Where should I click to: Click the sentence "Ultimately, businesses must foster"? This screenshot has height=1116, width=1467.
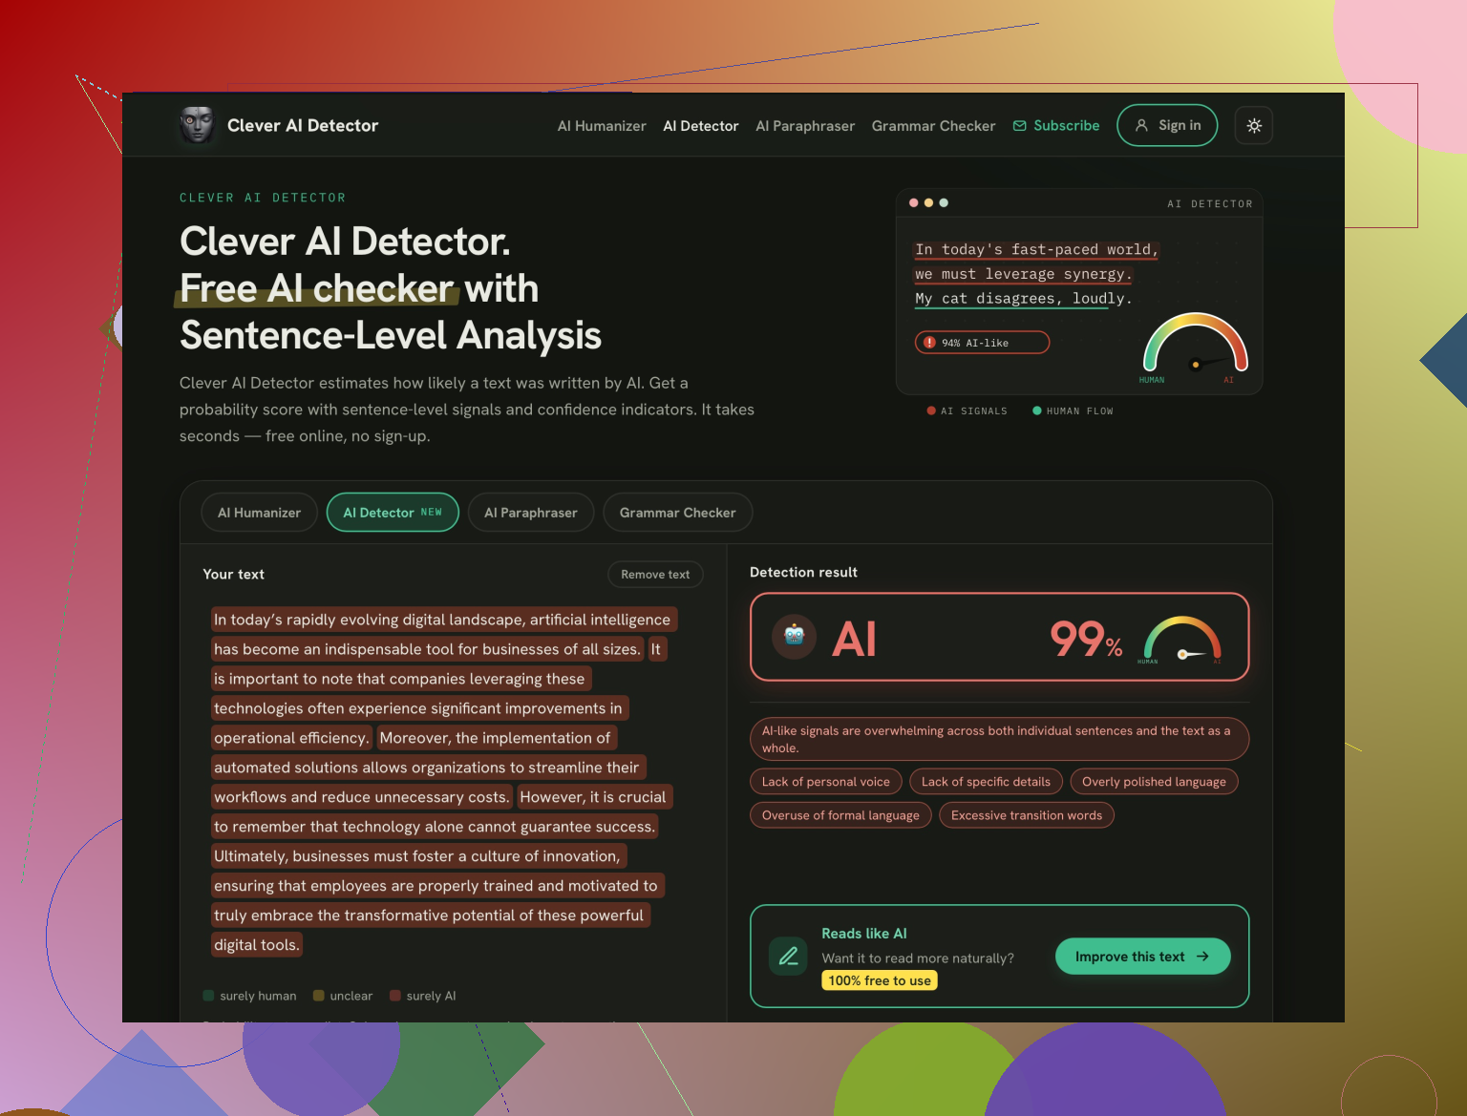418,856
